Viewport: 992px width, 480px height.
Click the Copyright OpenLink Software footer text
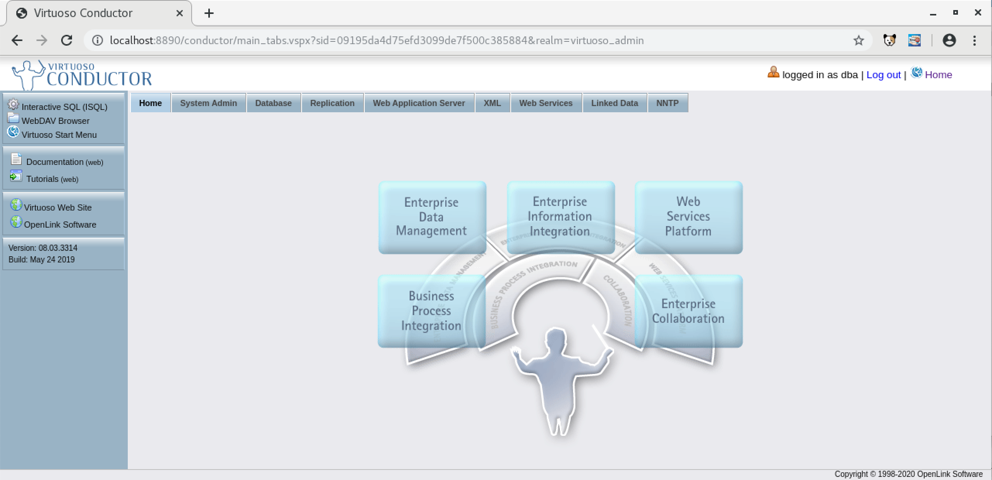point(908,474)
